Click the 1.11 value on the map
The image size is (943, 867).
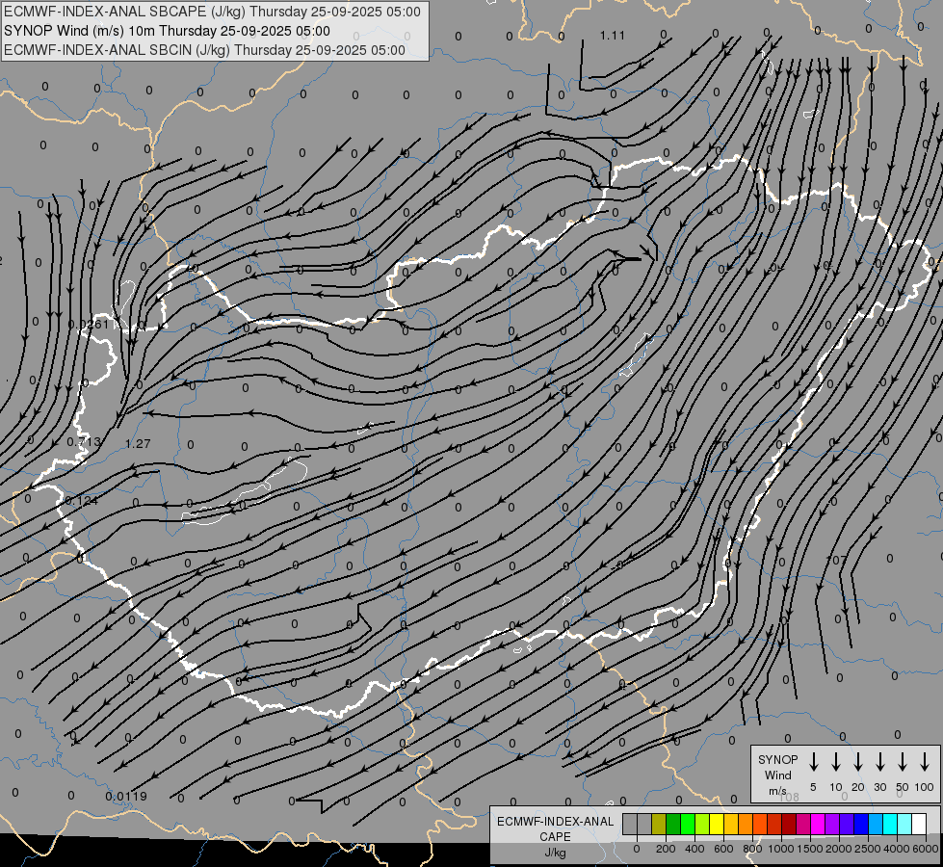(613, 36)
